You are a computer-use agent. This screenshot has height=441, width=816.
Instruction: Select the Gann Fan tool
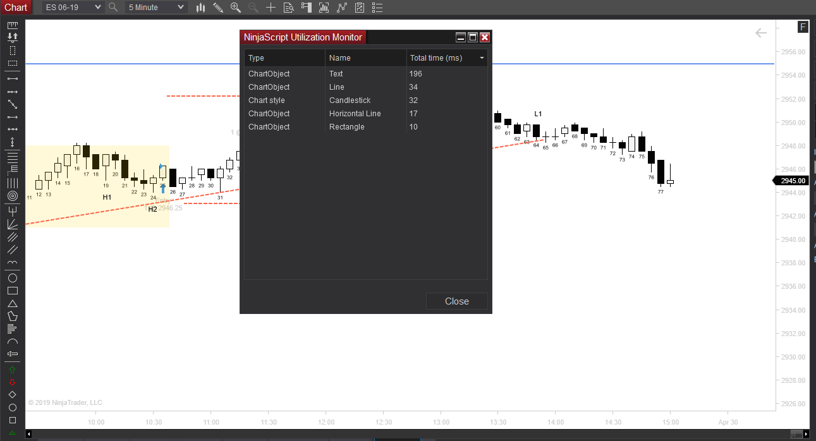point(12,224)
